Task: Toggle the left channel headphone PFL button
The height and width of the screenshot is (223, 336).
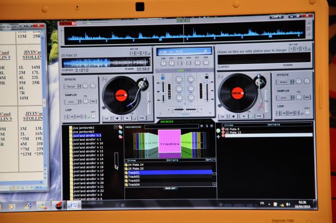Action: [163, 78]
